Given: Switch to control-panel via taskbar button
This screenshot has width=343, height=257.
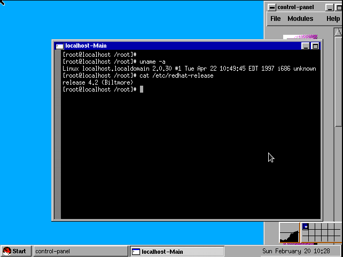Looking at the screenshot, I should click(x=80, y=251).
